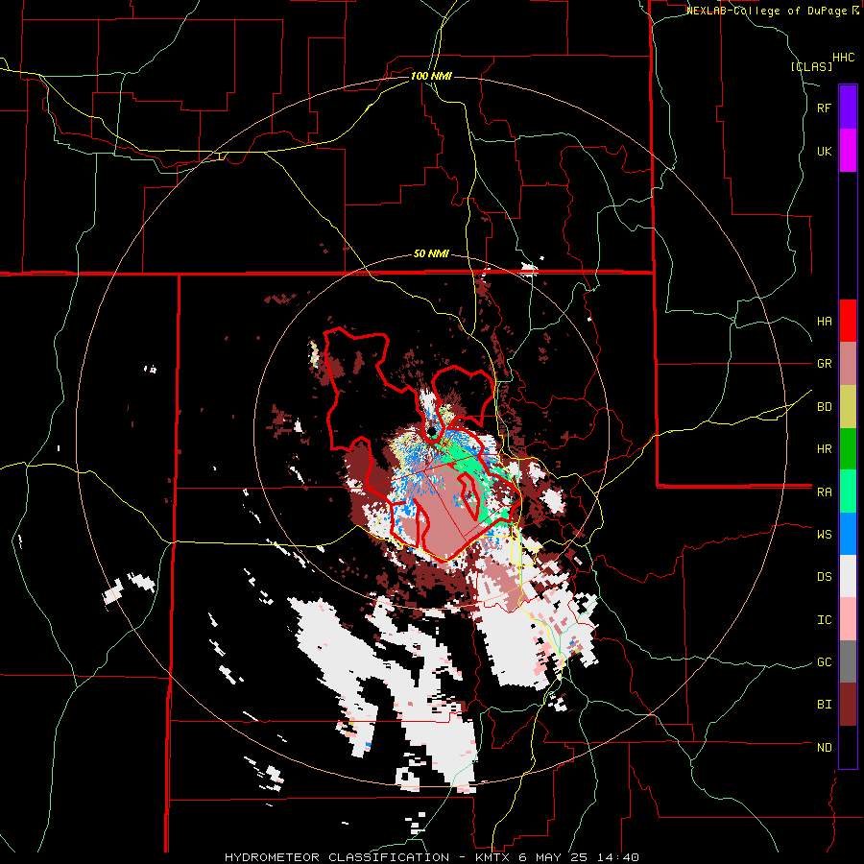Screen dimensions: 864x864
Task: Click the HHC product code label
Action: pyautogui.click(x=844, y=58)
